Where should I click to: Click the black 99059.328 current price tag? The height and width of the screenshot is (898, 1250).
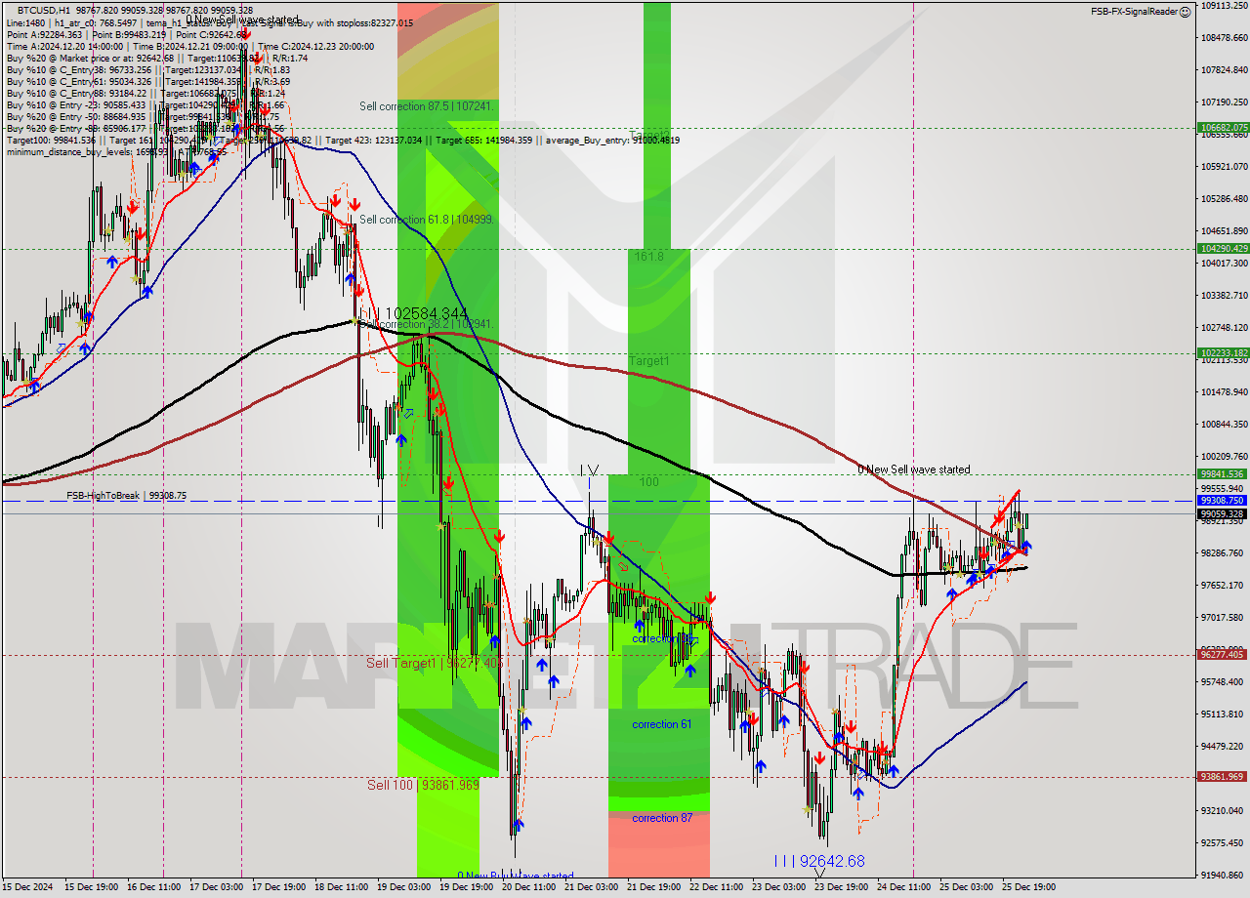pos(1223,513)
